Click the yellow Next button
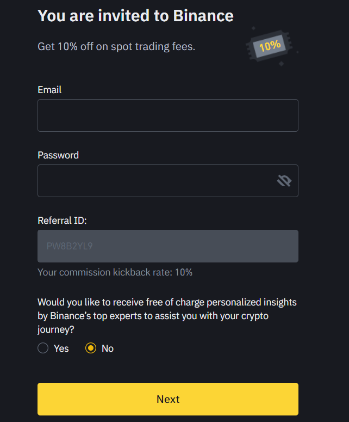The width and height of the screenshot is (349, 422). (168, 399)
